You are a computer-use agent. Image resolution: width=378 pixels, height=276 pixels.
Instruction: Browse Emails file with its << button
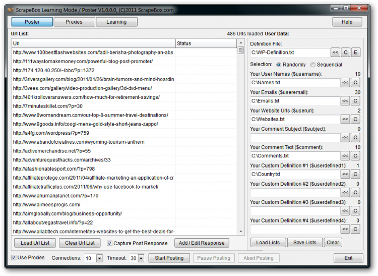point(345,101)
